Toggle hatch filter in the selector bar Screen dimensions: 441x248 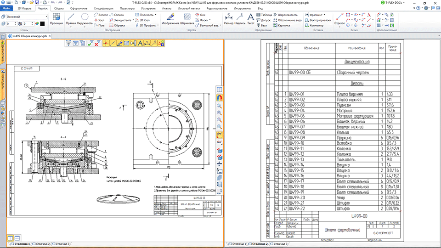click(127, 43)
